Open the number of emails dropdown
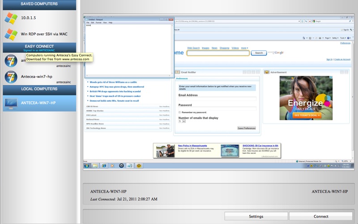The width and height of the screenshot is (358, 224). click(x=182, y=121)
